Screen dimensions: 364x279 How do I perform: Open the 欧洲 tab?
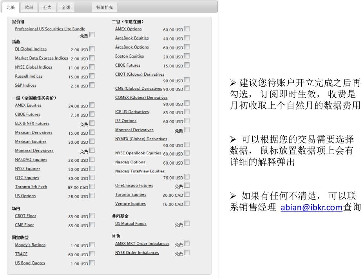pos(29,7)
